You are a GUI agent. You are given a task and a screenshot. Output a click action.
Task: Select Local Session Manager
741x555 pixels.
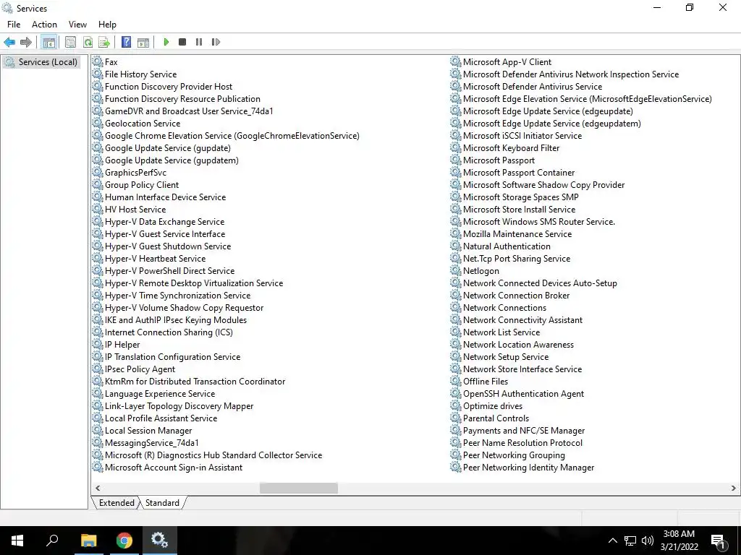click(x=148, y=431)
